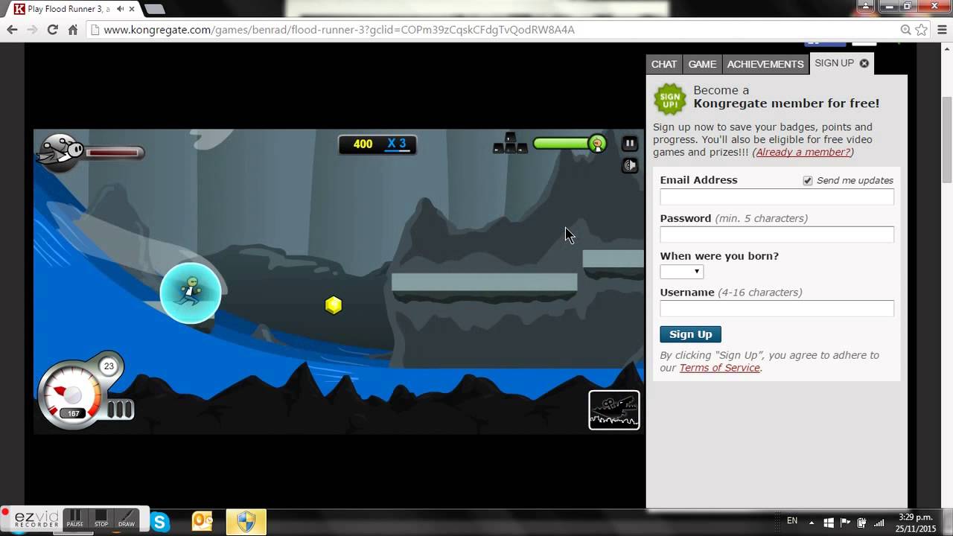The image size is (953, 536).
Task: Open the GAME tab
Action: coord(702,64)
